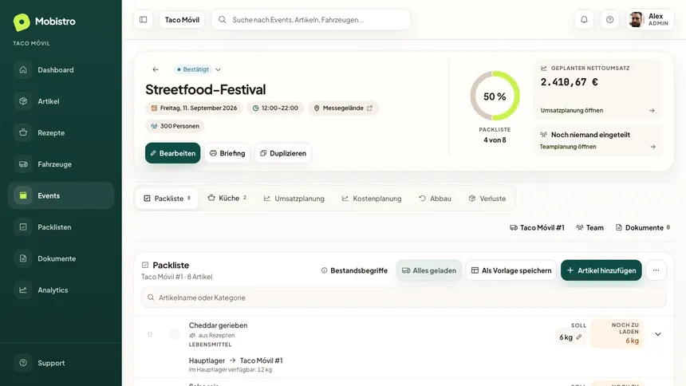The height and width of the screenshot is (386, 686).
Task: Click the 2.410,67 € revenue value
Action: pos(570,82)
